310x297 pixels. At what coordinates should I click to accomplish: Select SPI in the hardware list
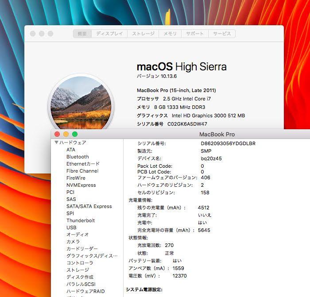click(70, 213)
